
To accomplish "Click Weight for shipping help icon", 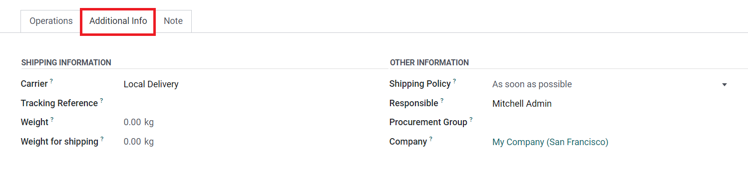I will (x=102, y=139).
